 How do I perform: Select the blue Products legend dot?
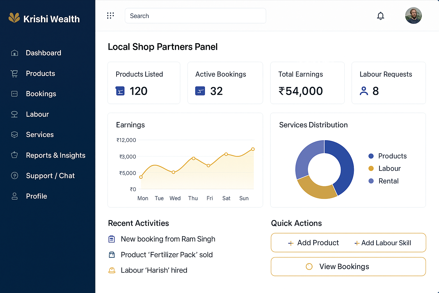point(371,156)
